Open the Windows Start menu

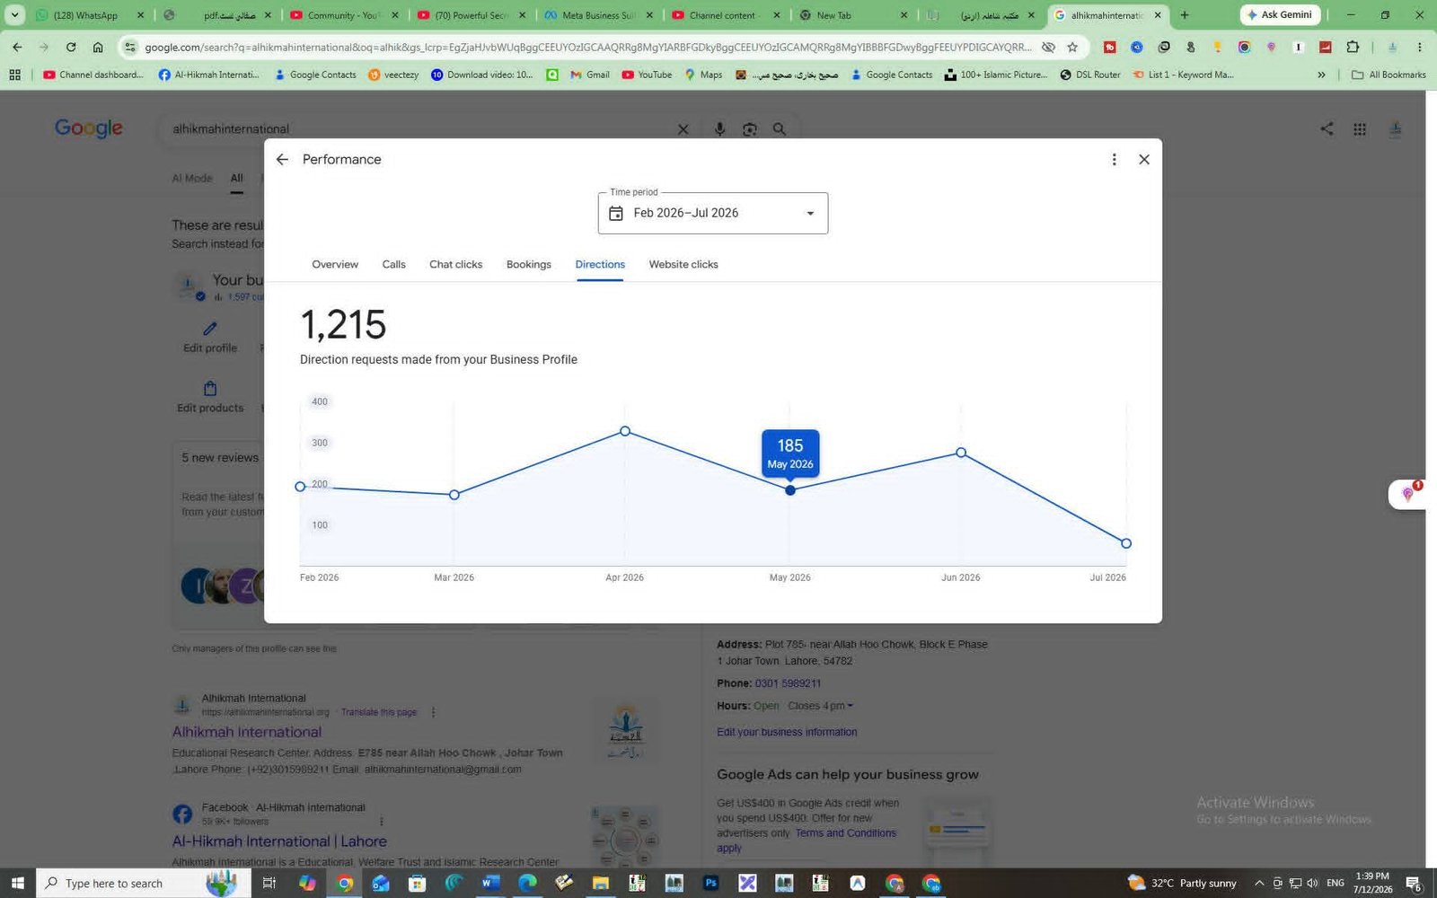tap(17, 884)
